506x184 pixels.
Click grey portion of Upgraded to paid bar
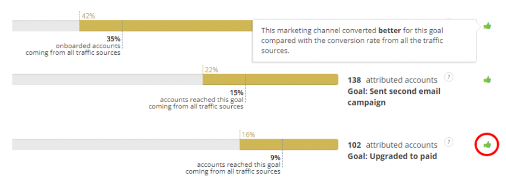tap(126, 145)
